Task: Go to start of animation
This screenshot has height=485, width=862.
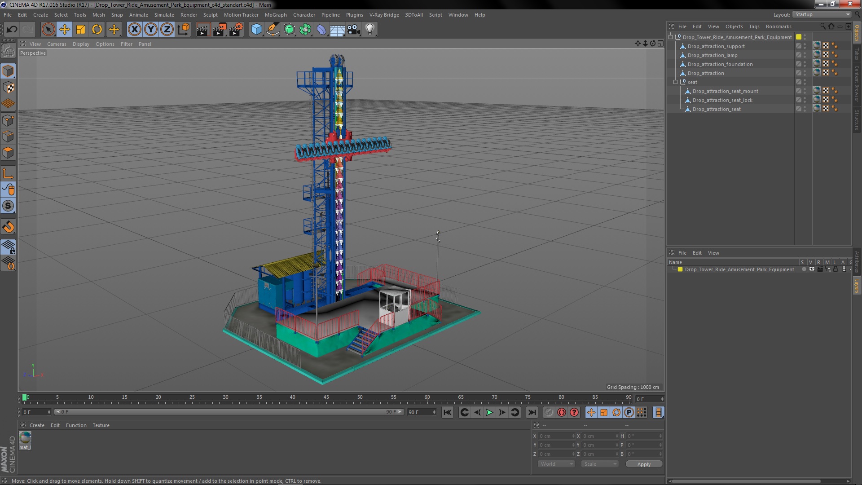Action: point(447,412)
